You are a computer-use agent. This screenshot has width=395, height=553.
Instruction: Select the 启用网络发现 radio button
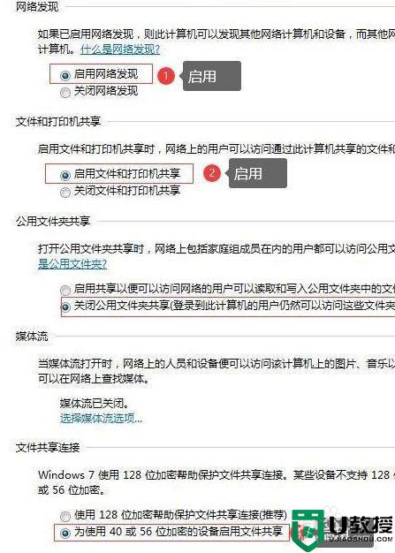coord(65,75)
